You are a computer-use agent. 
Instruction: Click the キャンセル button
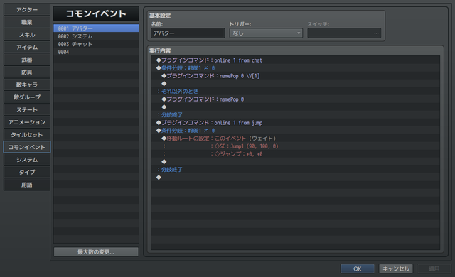(396, 269)
